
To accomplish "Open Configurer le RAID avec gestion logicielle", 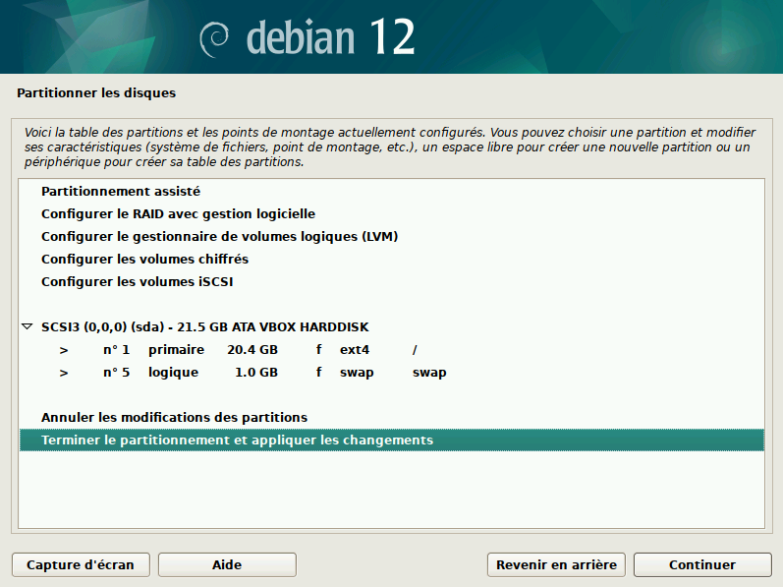I will pyautogui.click(x=392, y=213).
